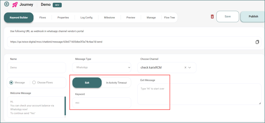Click the Publish button
This screenshot has width=265, height=123.
coord(253,17)
